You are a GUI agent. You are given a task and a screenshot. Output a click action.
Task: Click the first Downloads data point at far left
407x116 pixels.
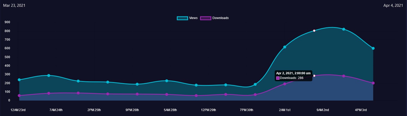click(19, 96)
